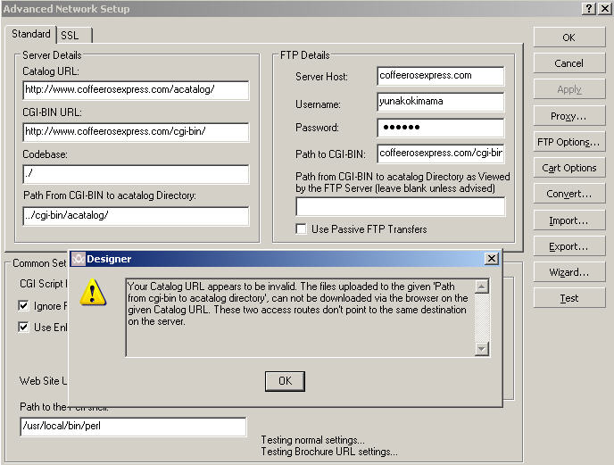Click the Designer dialog title icon
Viewport: 614px width, 465px height.
pos(78,259)
